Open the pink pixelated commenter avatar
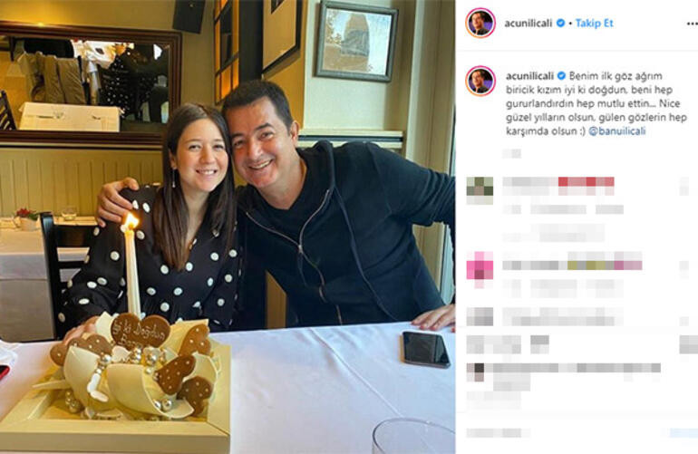This screenshot has height=454, width=698. [480, 268]
